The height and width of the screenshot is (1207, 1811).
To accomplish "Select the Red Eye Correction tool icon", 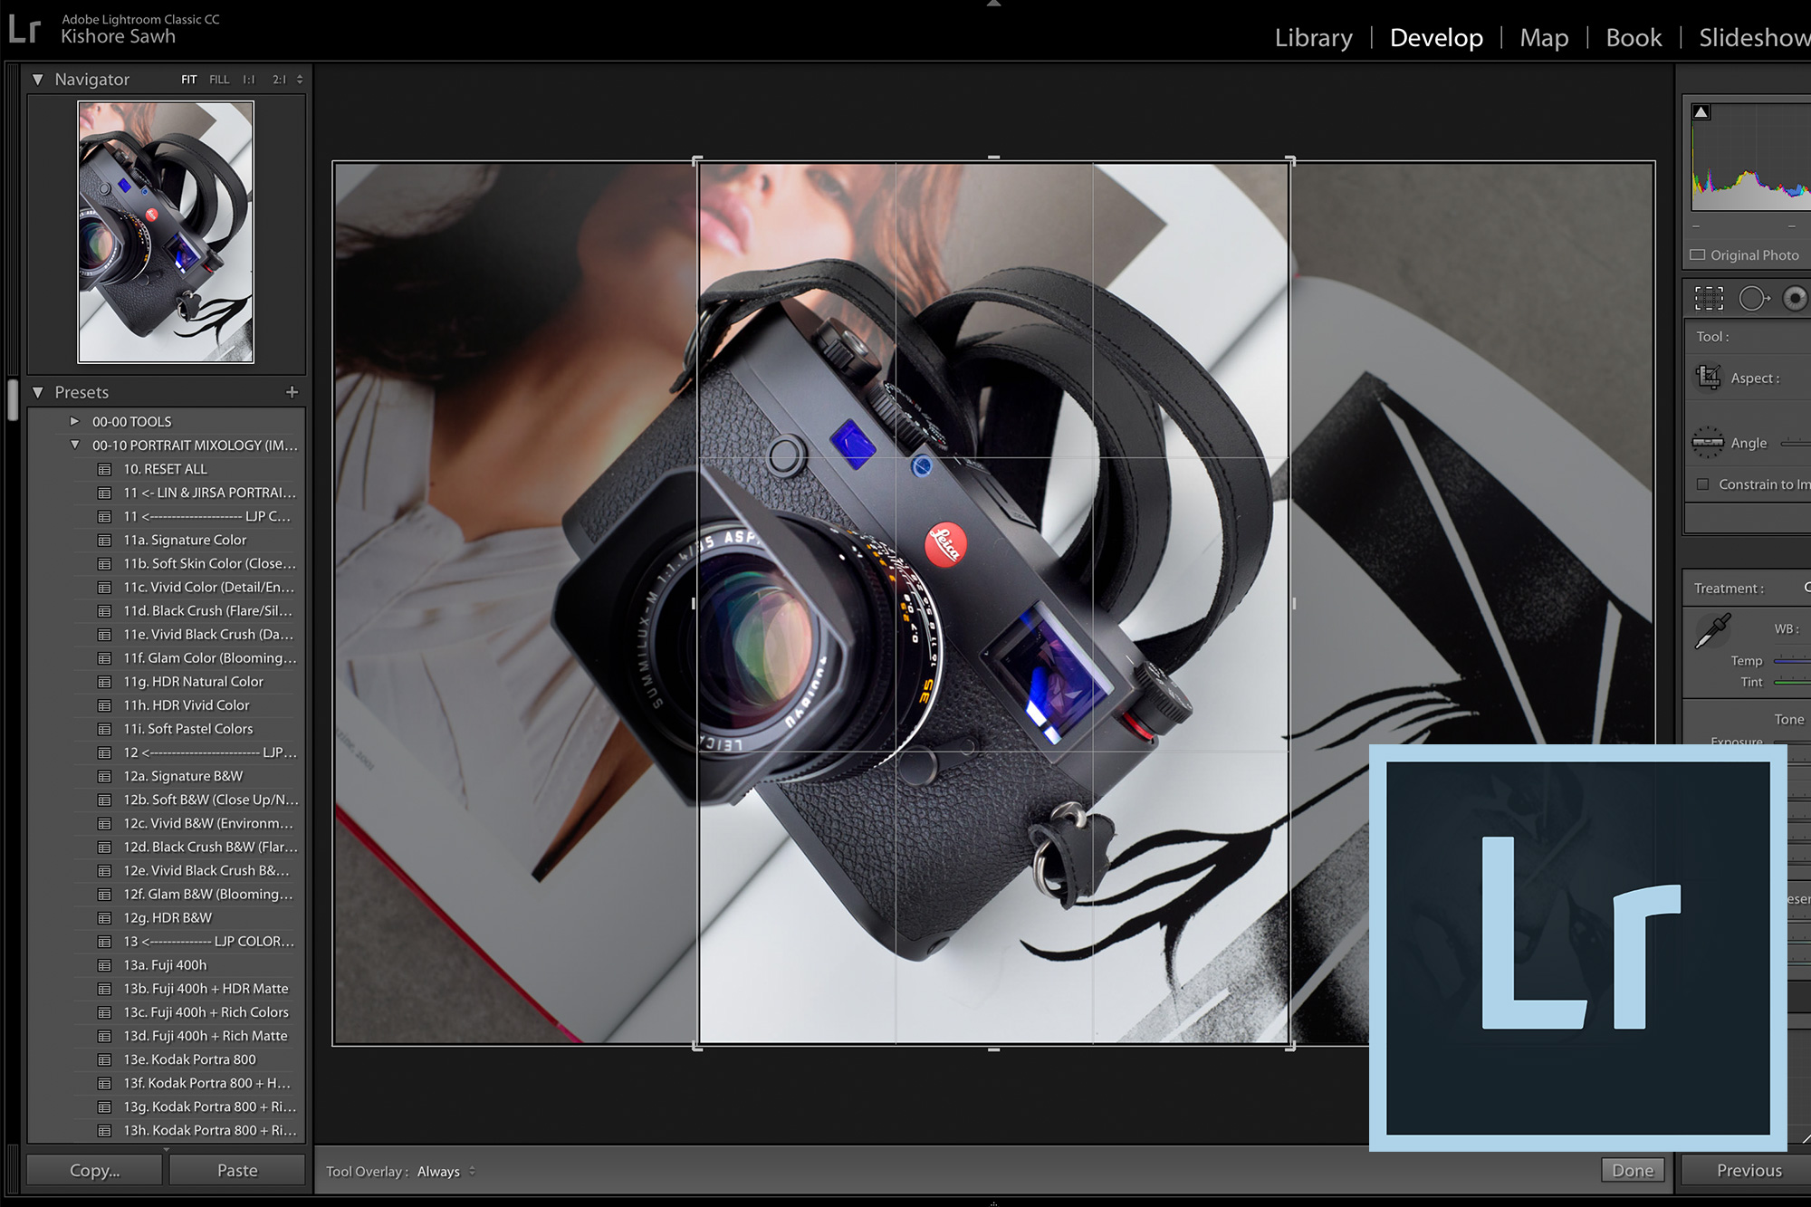I will tap(1796, 298).
